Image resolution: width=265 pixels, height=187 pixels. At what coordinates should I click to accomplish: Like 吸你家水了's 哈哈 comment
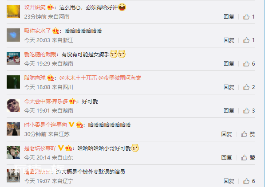249,40
